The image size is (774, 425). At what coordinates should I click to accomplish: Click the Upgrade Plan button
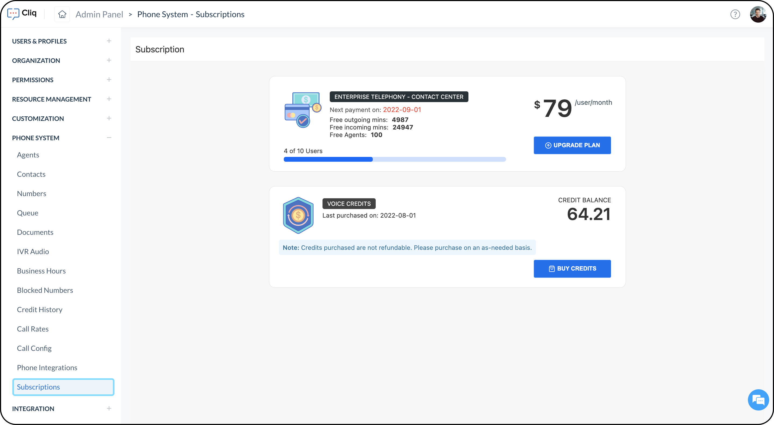[x=572, y=145]
